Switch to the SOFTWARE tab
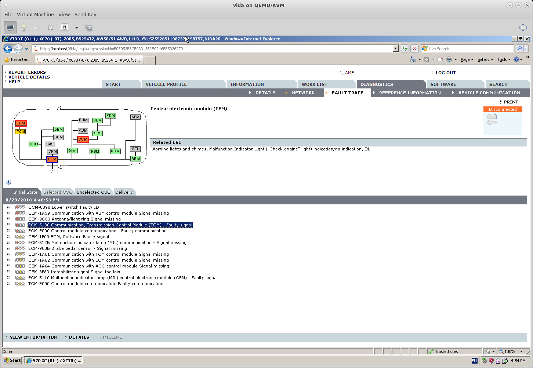The height and width of the screenshot is (368, 533). point(455,84)
